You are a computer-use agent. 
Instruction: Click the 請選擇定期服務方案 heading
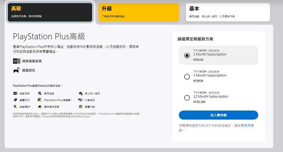point(196,39)
